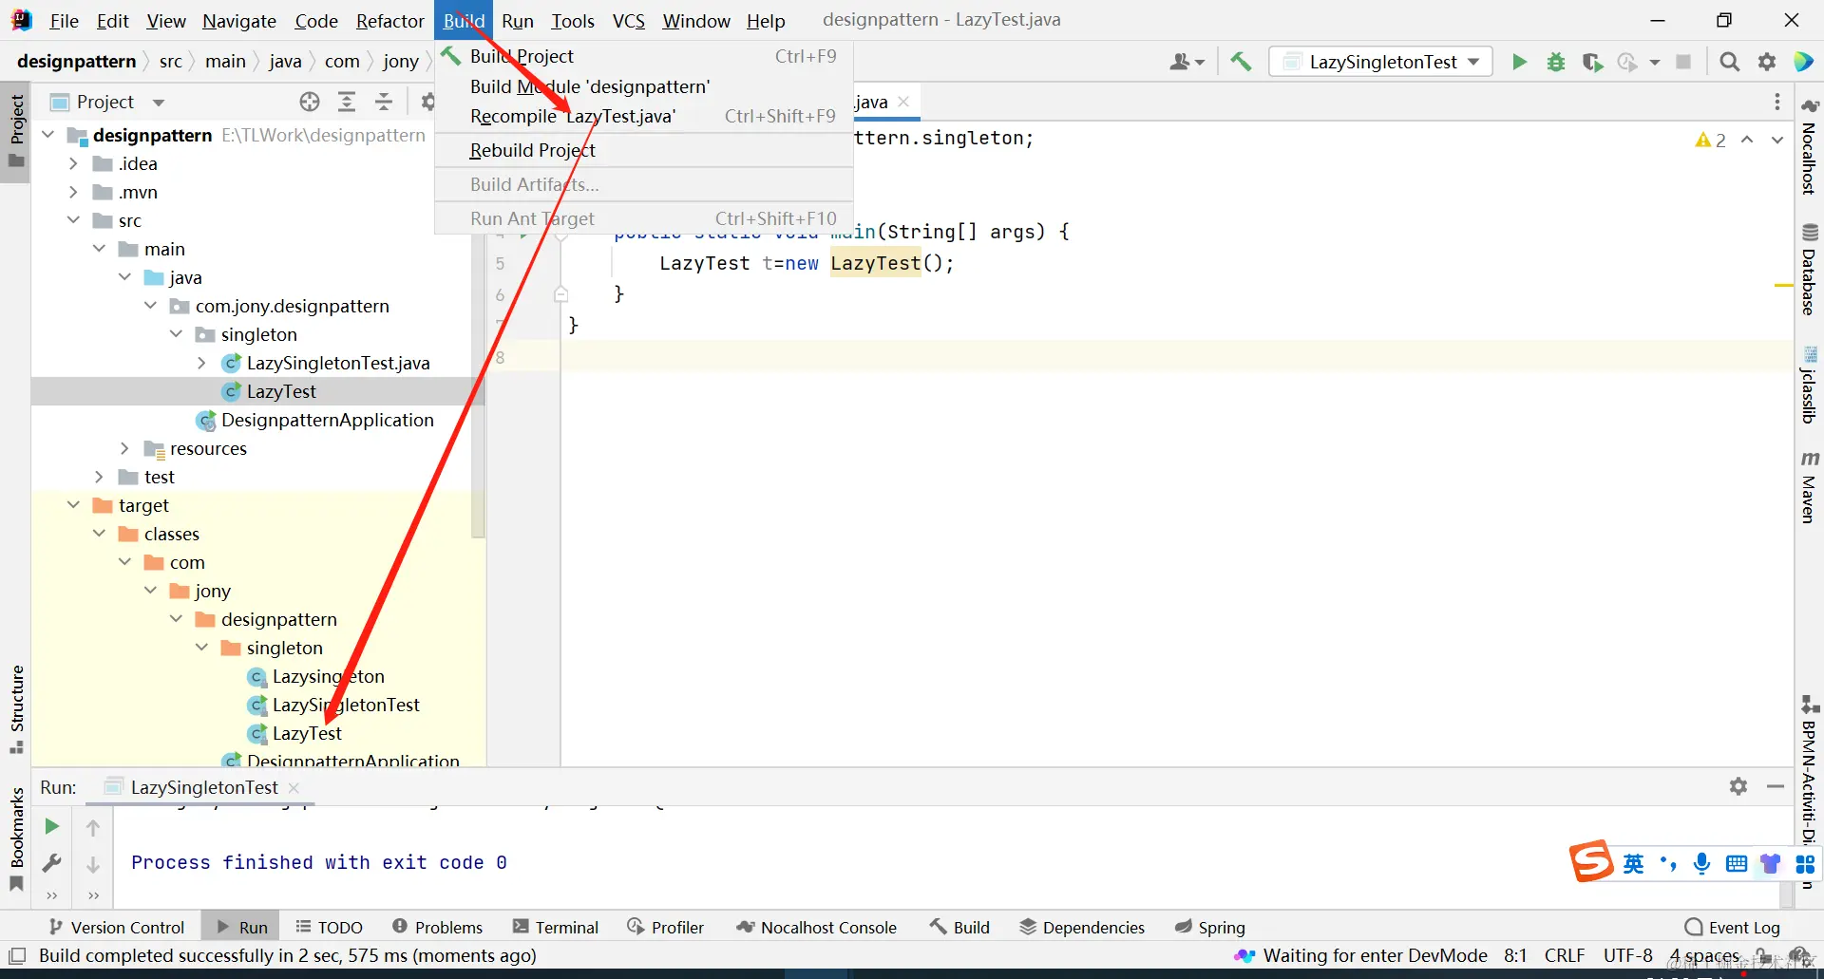Viewport: 1824px width, 979px height.
Task: Open Search Everywhere magnifier
Action: pos(1730,62)
